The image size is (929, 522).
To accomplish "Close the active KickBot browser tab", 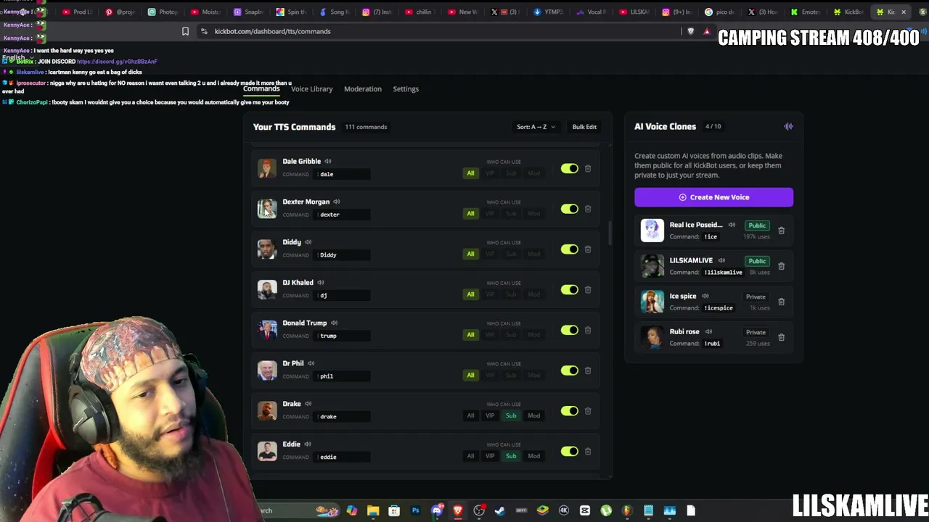I will coord(904,12).
